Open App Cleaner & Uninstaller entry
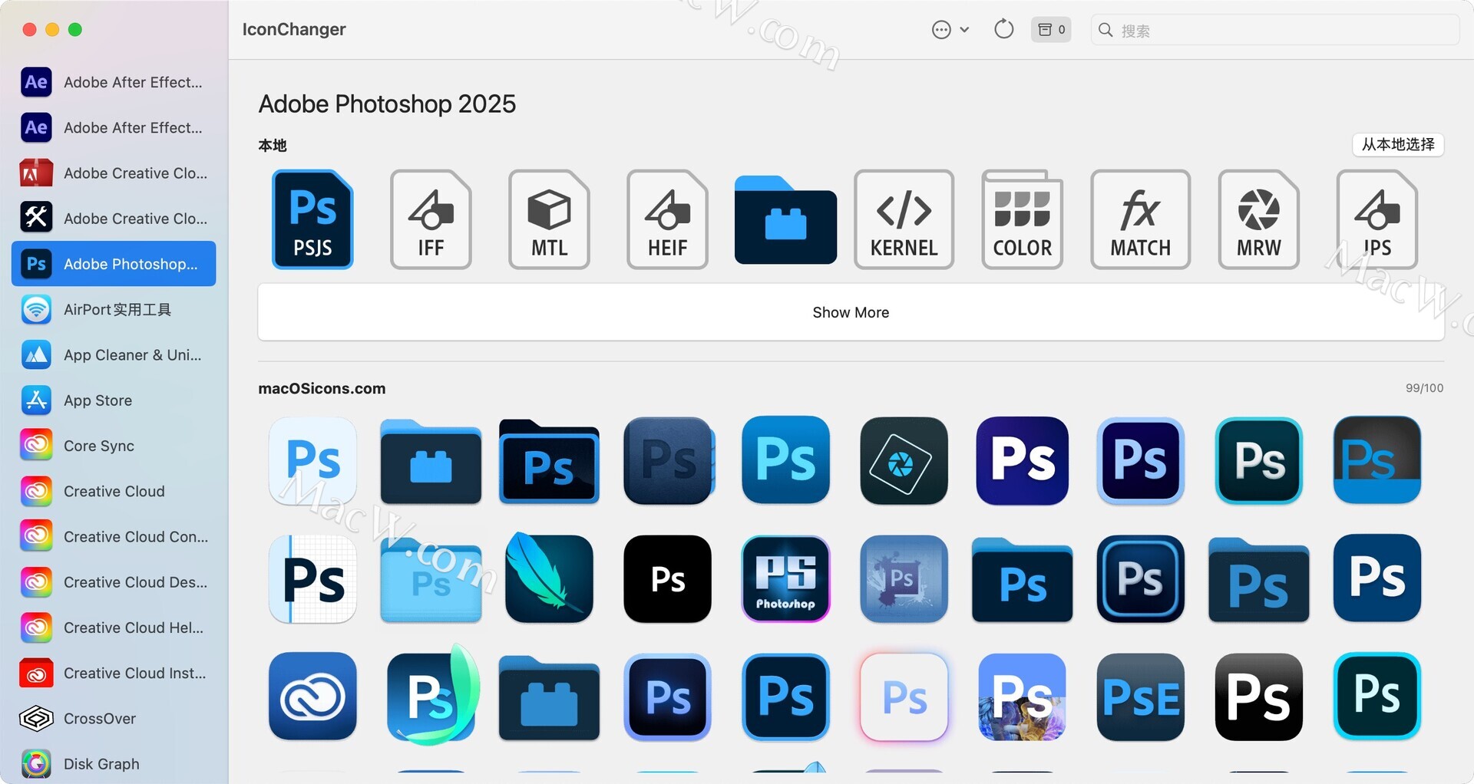Viewport: 1474px width, 784px height. pyautogui.click(x=114, y=354)
